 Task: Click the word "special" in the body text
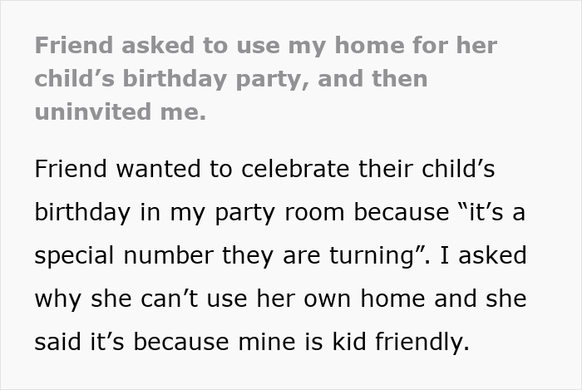coord(73,255)
